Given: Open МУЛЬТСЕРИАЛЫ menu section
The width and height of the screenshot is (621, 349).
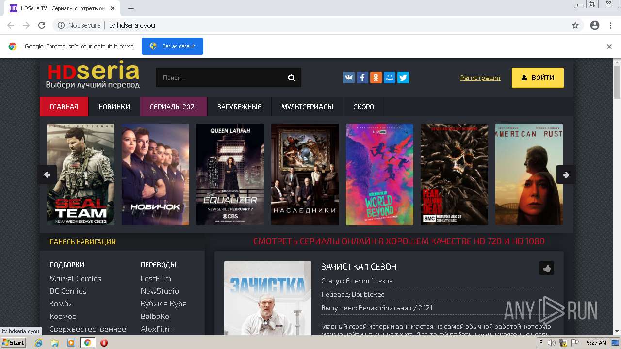Looking at the screenshot, I should tap(307, 107).
